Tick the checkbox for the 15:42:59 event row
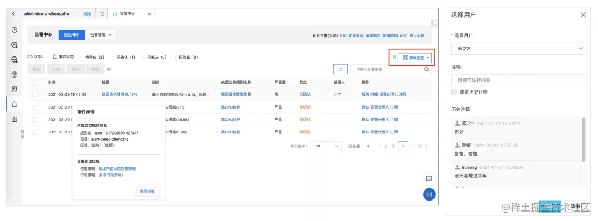The height and width of the screenshot is (221, 598). 35,94
